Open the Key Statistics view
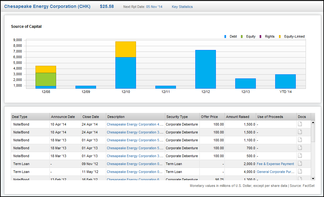The image size is (324, 197). point(182,6)
